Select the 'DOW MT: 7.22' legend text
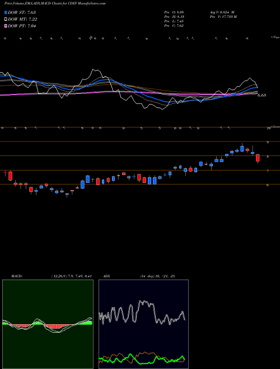 [x=22, y=20]
